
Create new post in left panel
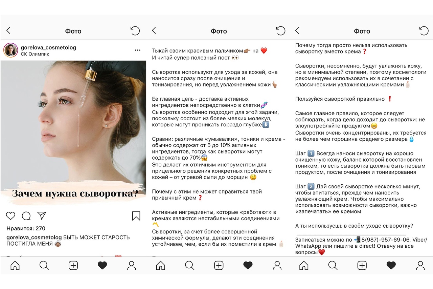(x=73, y=265)
